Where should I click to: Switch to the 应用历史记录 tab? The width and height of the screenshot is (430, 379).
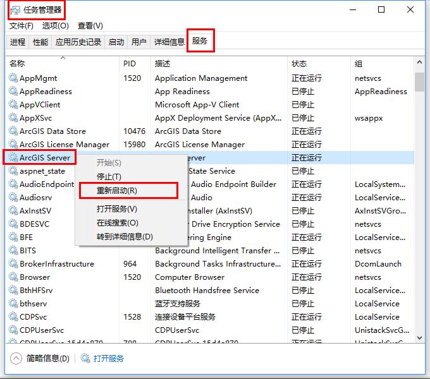pos(78,42)
